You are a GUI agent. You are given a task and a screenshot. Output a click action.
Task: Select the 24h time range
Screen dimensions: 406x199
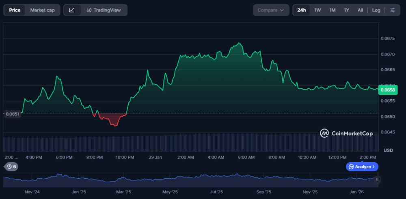point(302,10)
